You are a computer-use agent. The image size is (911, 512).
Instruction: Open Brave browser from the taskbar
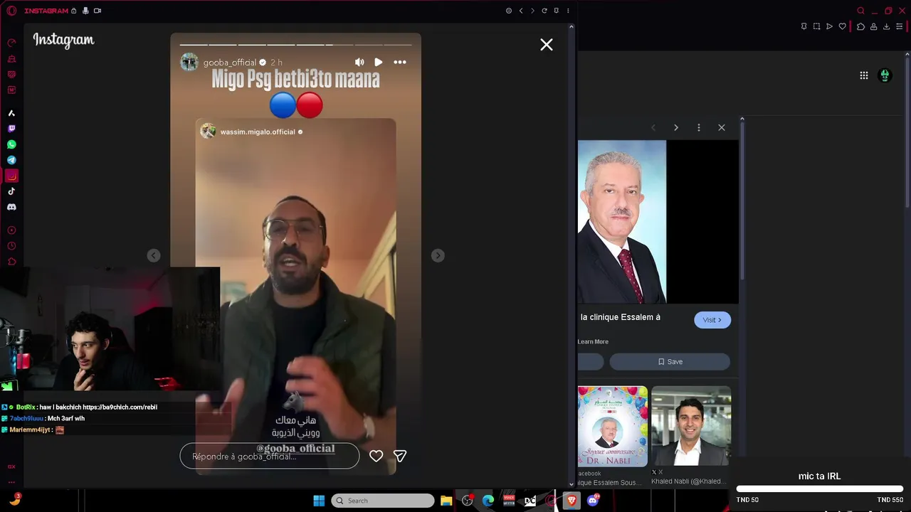pos(572,501)
